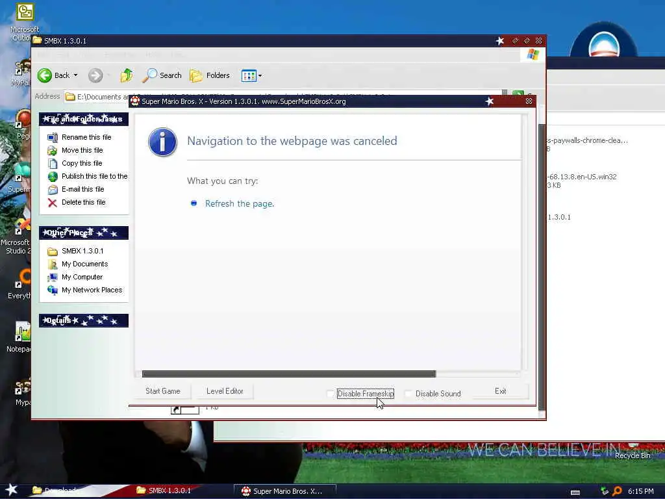The height and width of the screenshot is (499, 665).
Task: Click the star button in SMBX launcher titlebar
Action: click(490, 101)
